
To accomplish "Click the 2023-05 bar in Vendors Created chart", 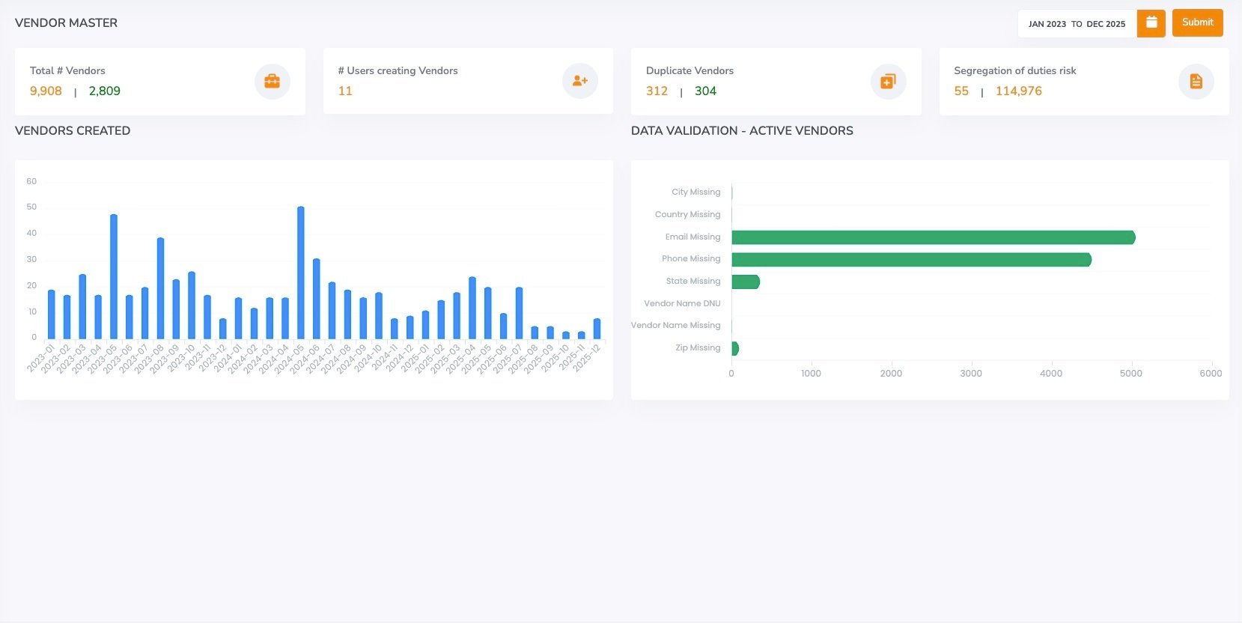I will pos(114,277).
